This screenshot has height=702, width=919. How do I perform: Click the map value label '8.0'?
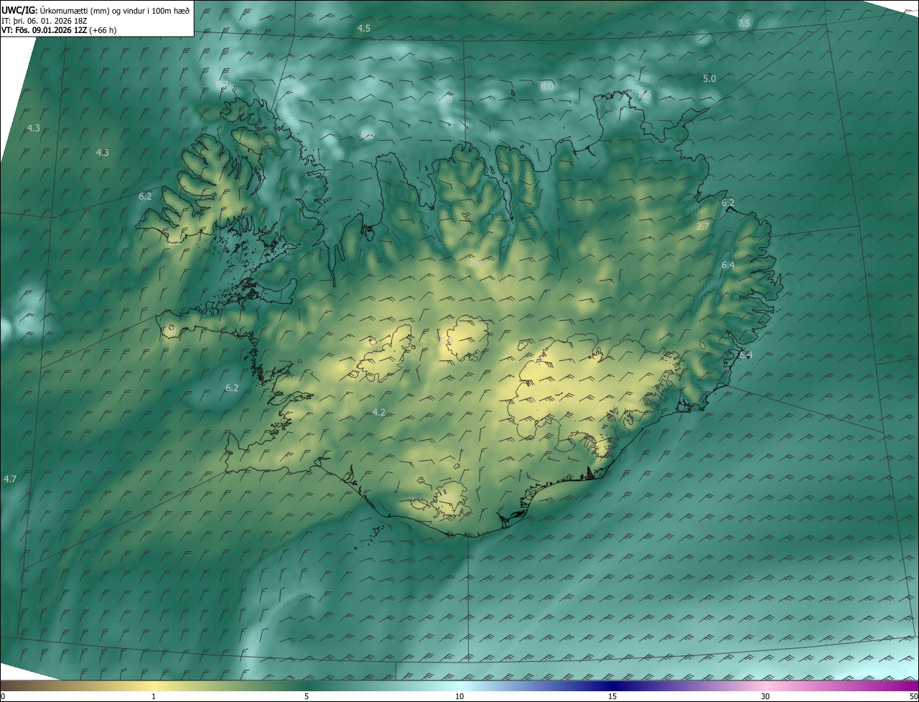(x=547, y=86)
